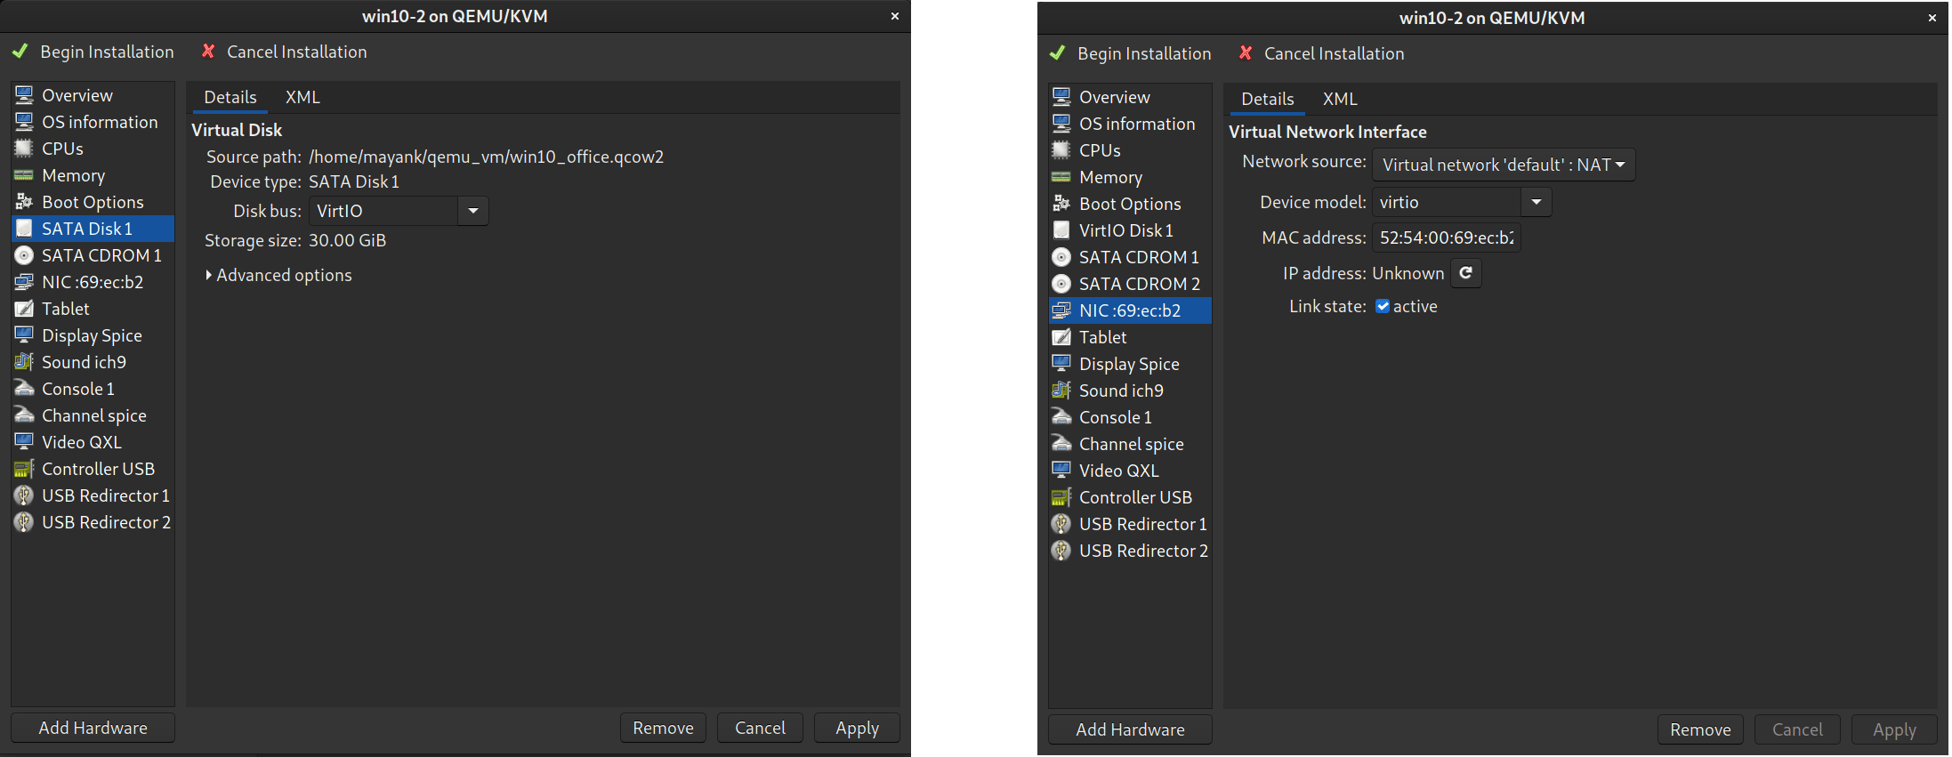Image resolution: width=1952 pixels, height=757 pixels.
Task: Select SATA Disk 1 row in left window
Action: click(93, 229)
